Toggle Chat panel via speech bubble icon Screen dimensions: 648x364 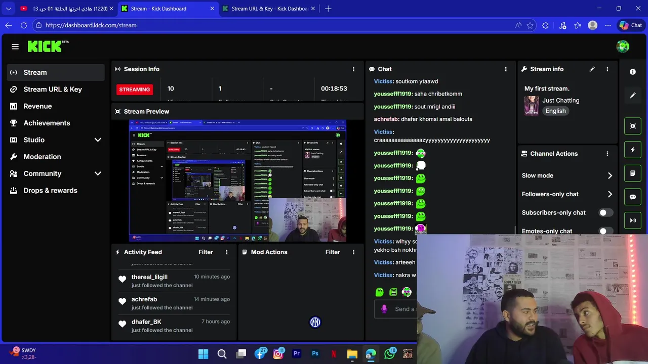click(633, 197)
